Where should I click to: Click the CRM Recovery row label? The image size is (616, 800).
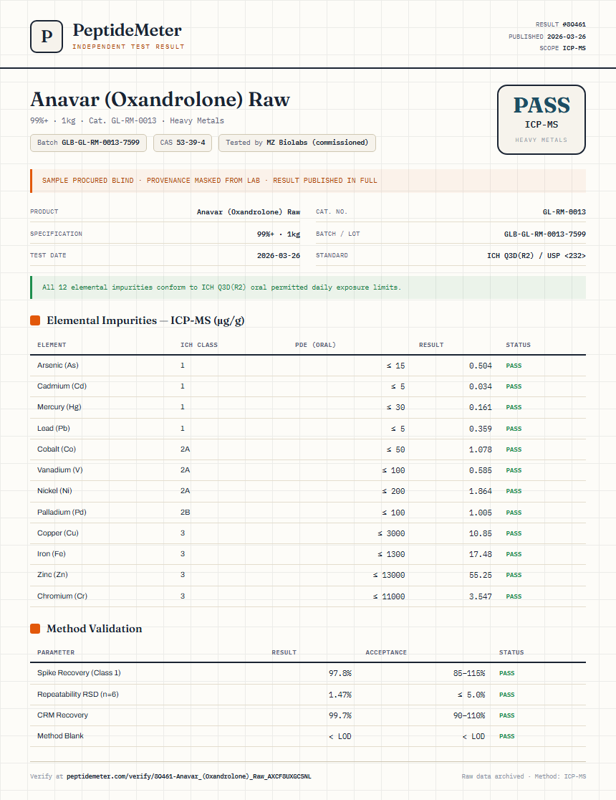[x=62, y=715]
